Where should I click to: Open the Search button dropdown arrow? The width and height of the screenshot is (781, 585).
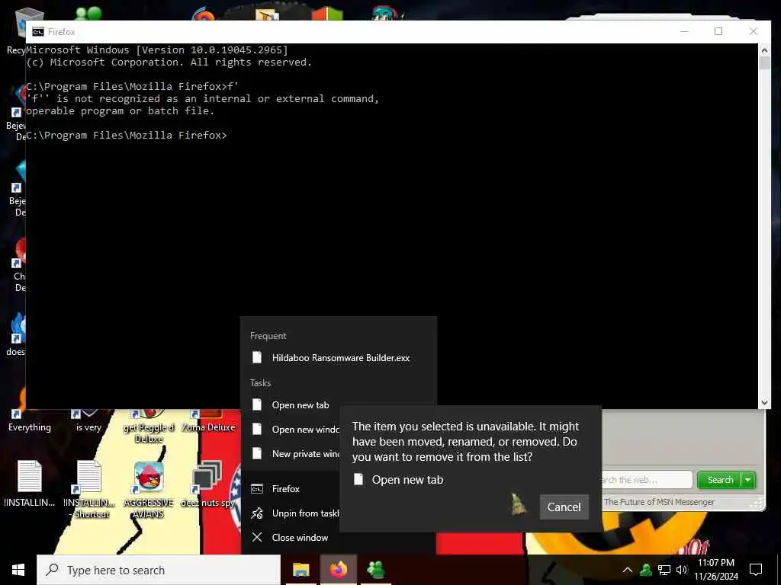[x=748, y=480]
